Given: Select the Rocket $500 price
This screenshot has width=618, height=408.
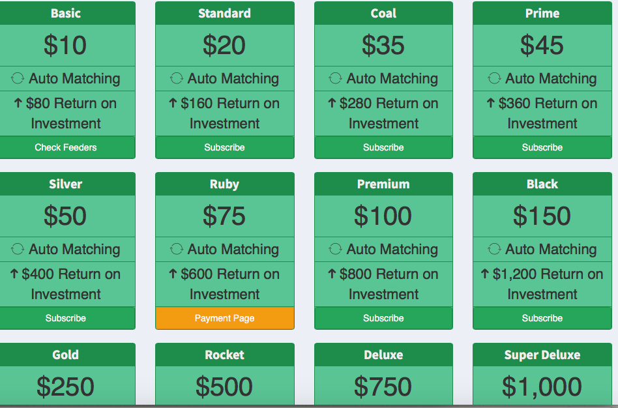Looking at the screenshot, I should coord(224,386).
